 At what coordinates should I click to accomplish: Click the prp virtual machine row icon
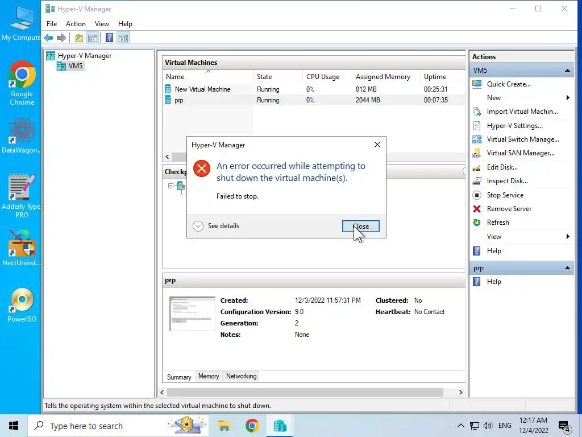pos(168,100)
